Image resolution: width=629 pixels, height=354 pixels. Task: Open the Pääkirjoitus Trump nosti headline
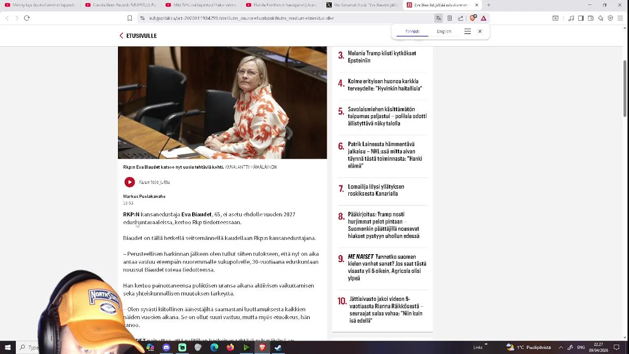pyautogui.click(x=384, y=226)
